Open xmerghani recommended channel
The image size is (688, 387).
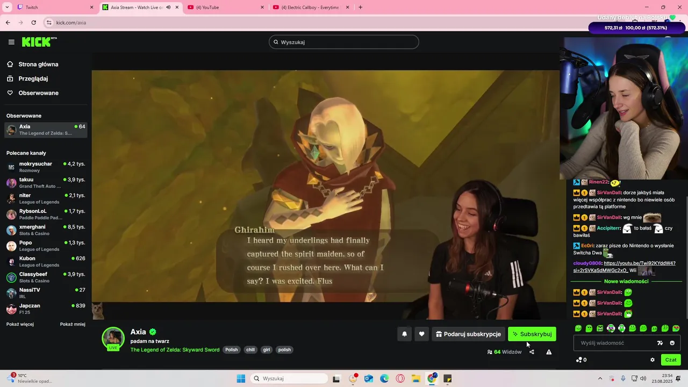tap(46, 230)
